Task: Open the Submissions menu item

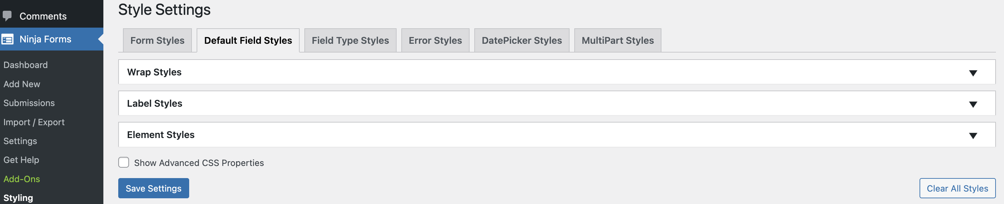Action: tap(29, 103)
